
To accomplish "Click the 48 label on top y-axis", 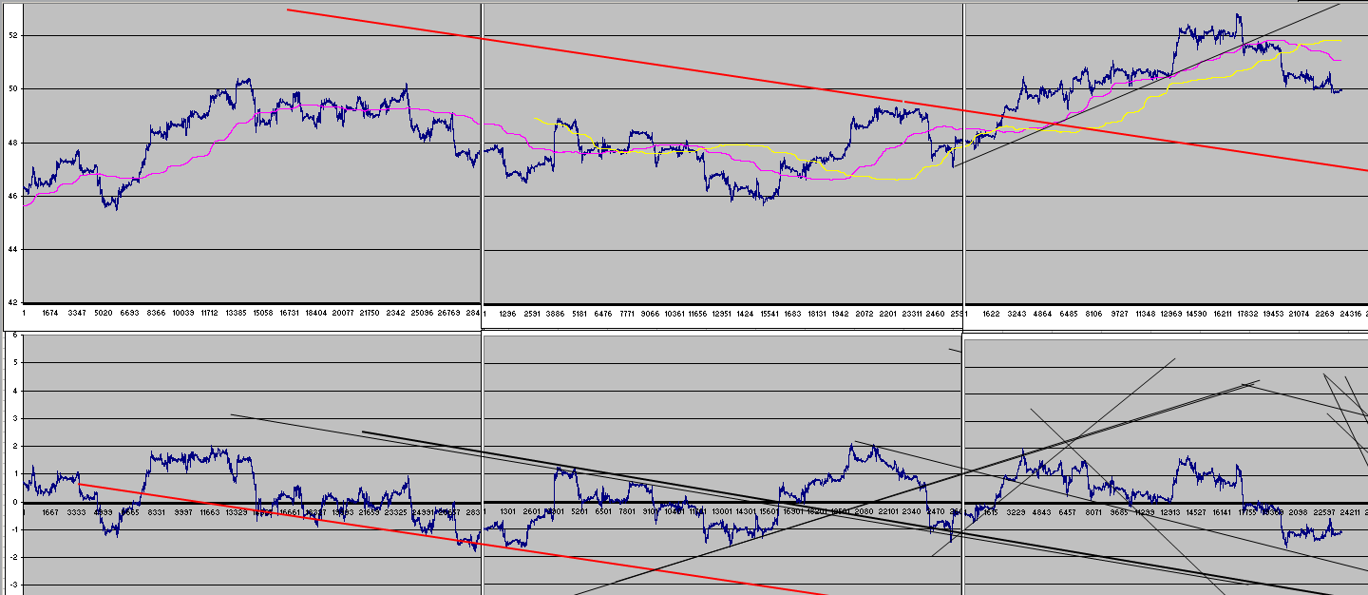I will 13,143.
